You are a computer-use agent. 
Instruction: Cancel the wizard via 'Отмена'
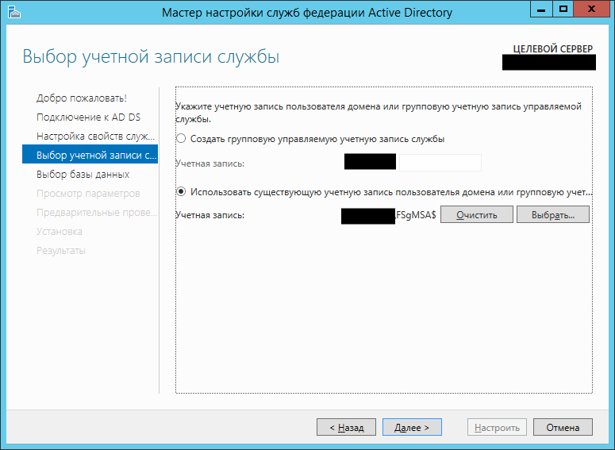(563, 427)
